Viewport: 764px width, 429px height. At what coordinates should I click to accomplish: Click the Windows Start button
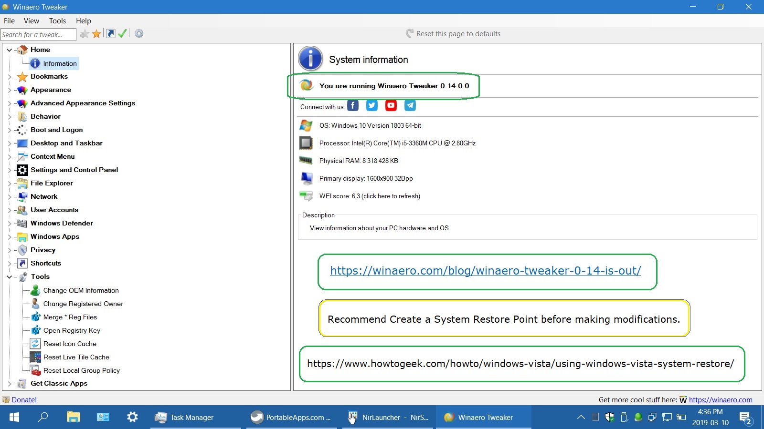pyautogui.click(x=14, y=417)
